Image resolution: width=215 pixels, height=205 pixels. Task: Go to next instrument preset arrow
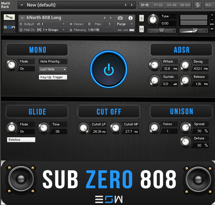(x=111, y=18)
